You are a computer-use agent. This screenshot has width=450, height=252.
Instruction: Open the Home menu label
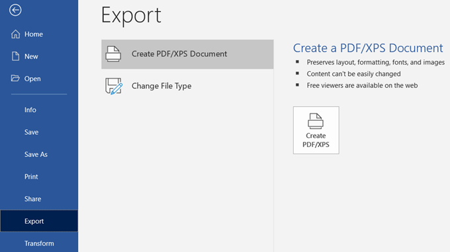[34, 34]
